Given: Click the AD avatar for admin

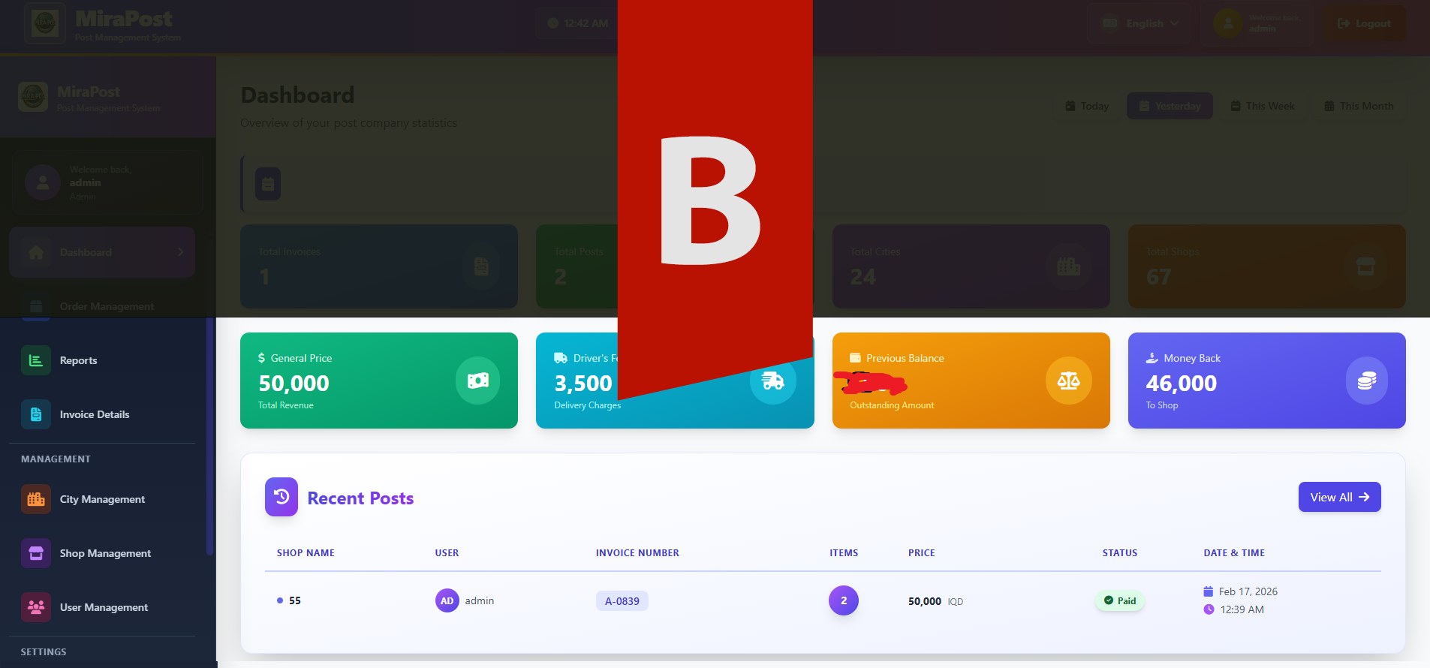Looking at the screenshot, I should 447,600.
